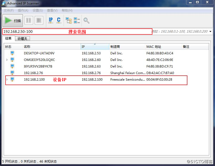Viewport: 215px width, 166px height.
Task: Switch to the 收藏夹 tab
Action: (22, 39)
